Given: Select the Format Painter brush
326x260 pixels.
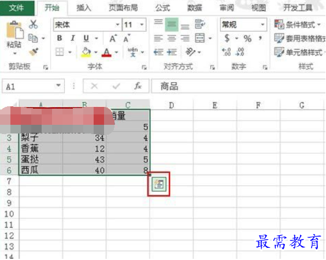Looking at the screenshot, I should pyautogui.click(x=34, y=52).
